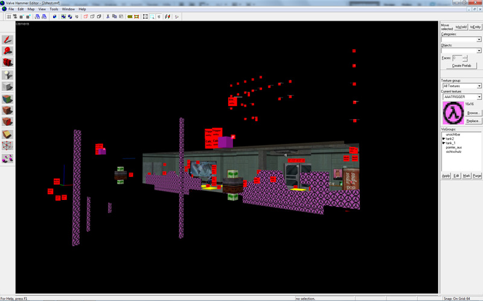Toggle the 3D grid display
Viewport: 483px width, 301px height.
[x=14, y=17]
